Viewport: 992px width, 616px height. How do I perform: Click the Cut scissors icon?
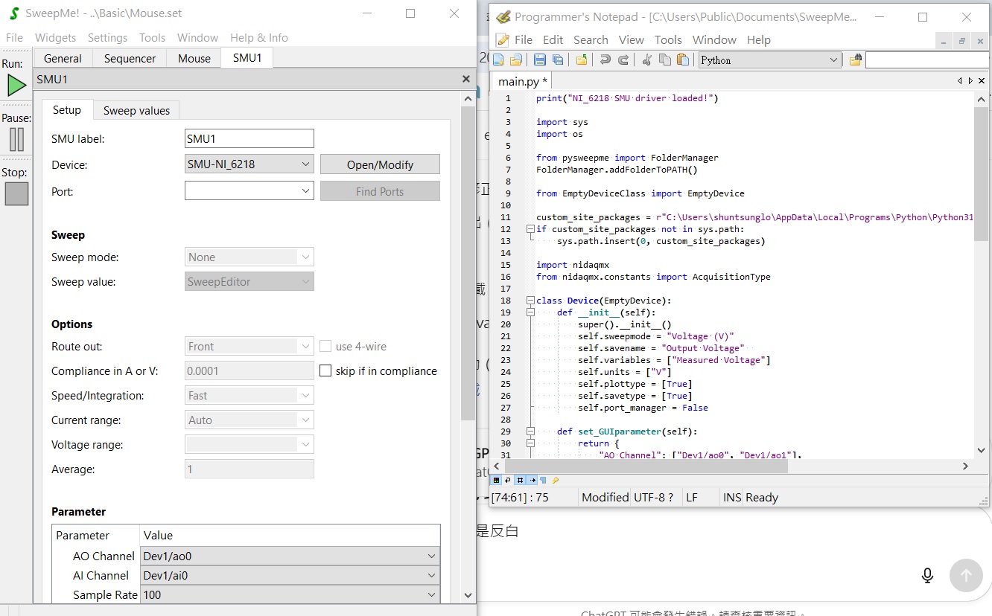(646, 60)
